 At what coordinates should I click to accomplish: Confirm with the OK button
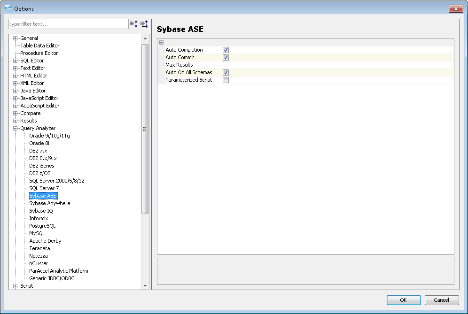[x=404, y=300]
